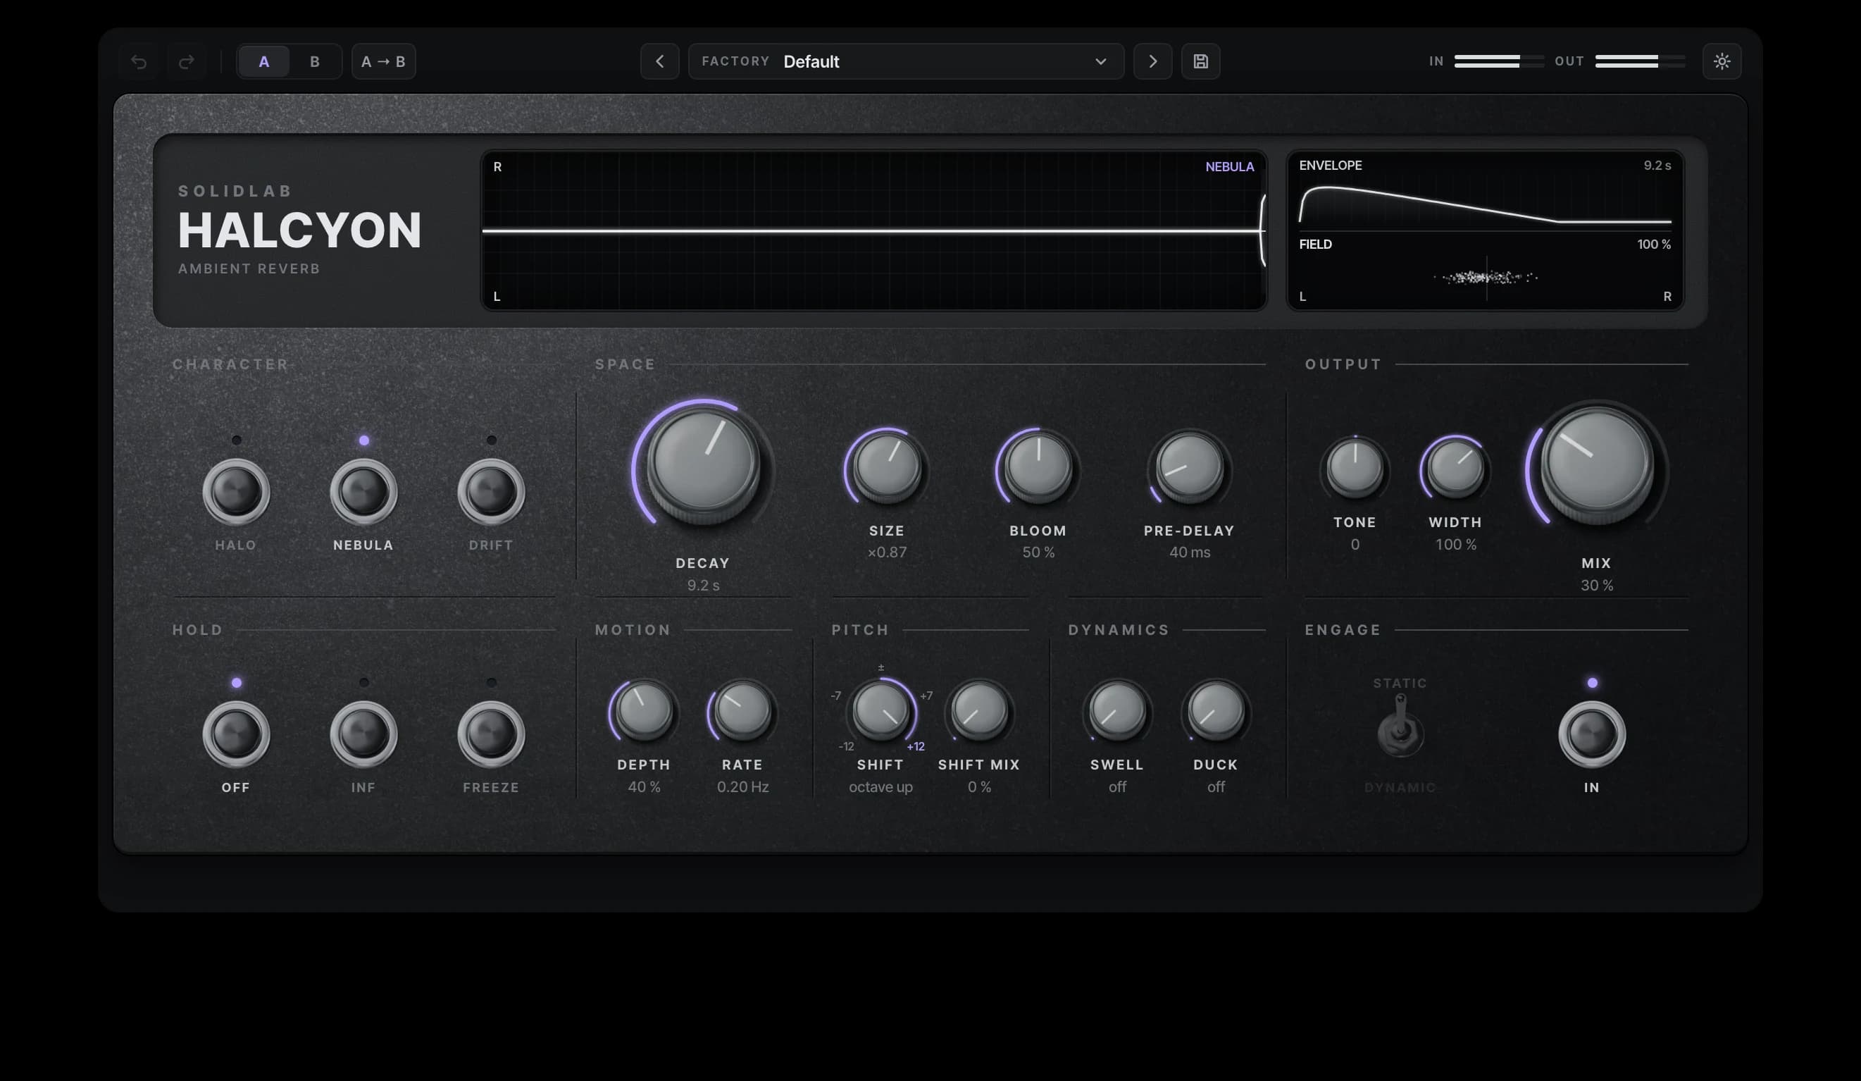The image size is (1861, 1081).
Task: Click the +7 pitch shift marker
Action: [x=926, y=696]
